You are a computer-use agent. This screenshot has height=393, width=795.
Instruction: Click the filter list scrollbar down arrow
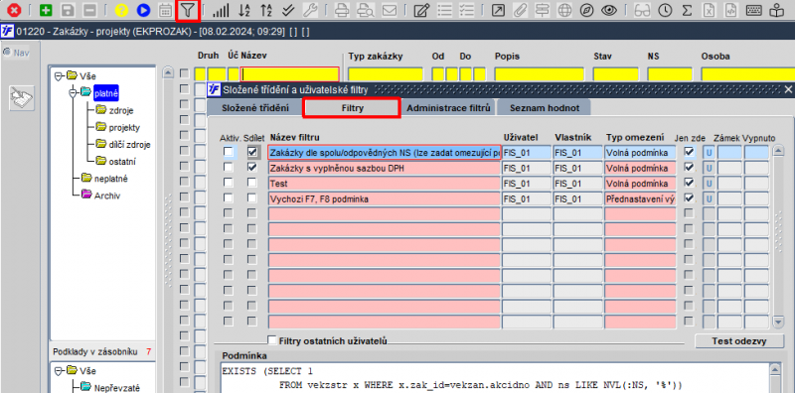[777, 322]
